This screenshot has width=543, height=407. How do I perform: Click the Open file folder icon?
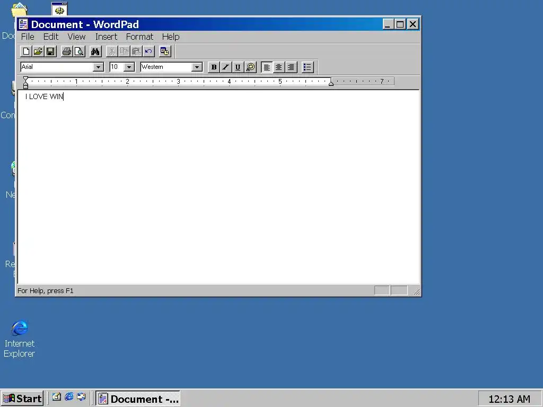[x=38, y=51]
